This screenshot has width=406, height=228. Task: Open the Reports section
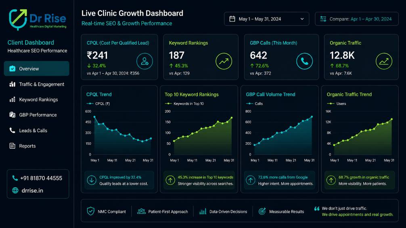click(x=36, y=146)
